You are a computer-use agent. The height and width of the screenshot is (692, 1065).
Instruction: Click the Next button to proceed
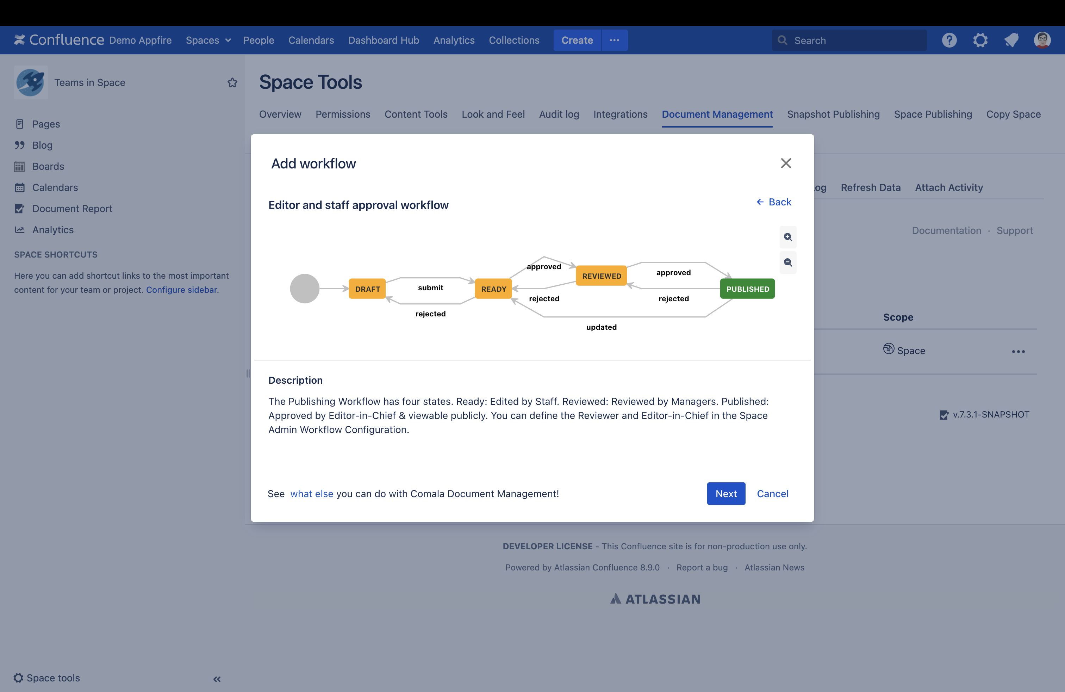(x=726, y=493)
